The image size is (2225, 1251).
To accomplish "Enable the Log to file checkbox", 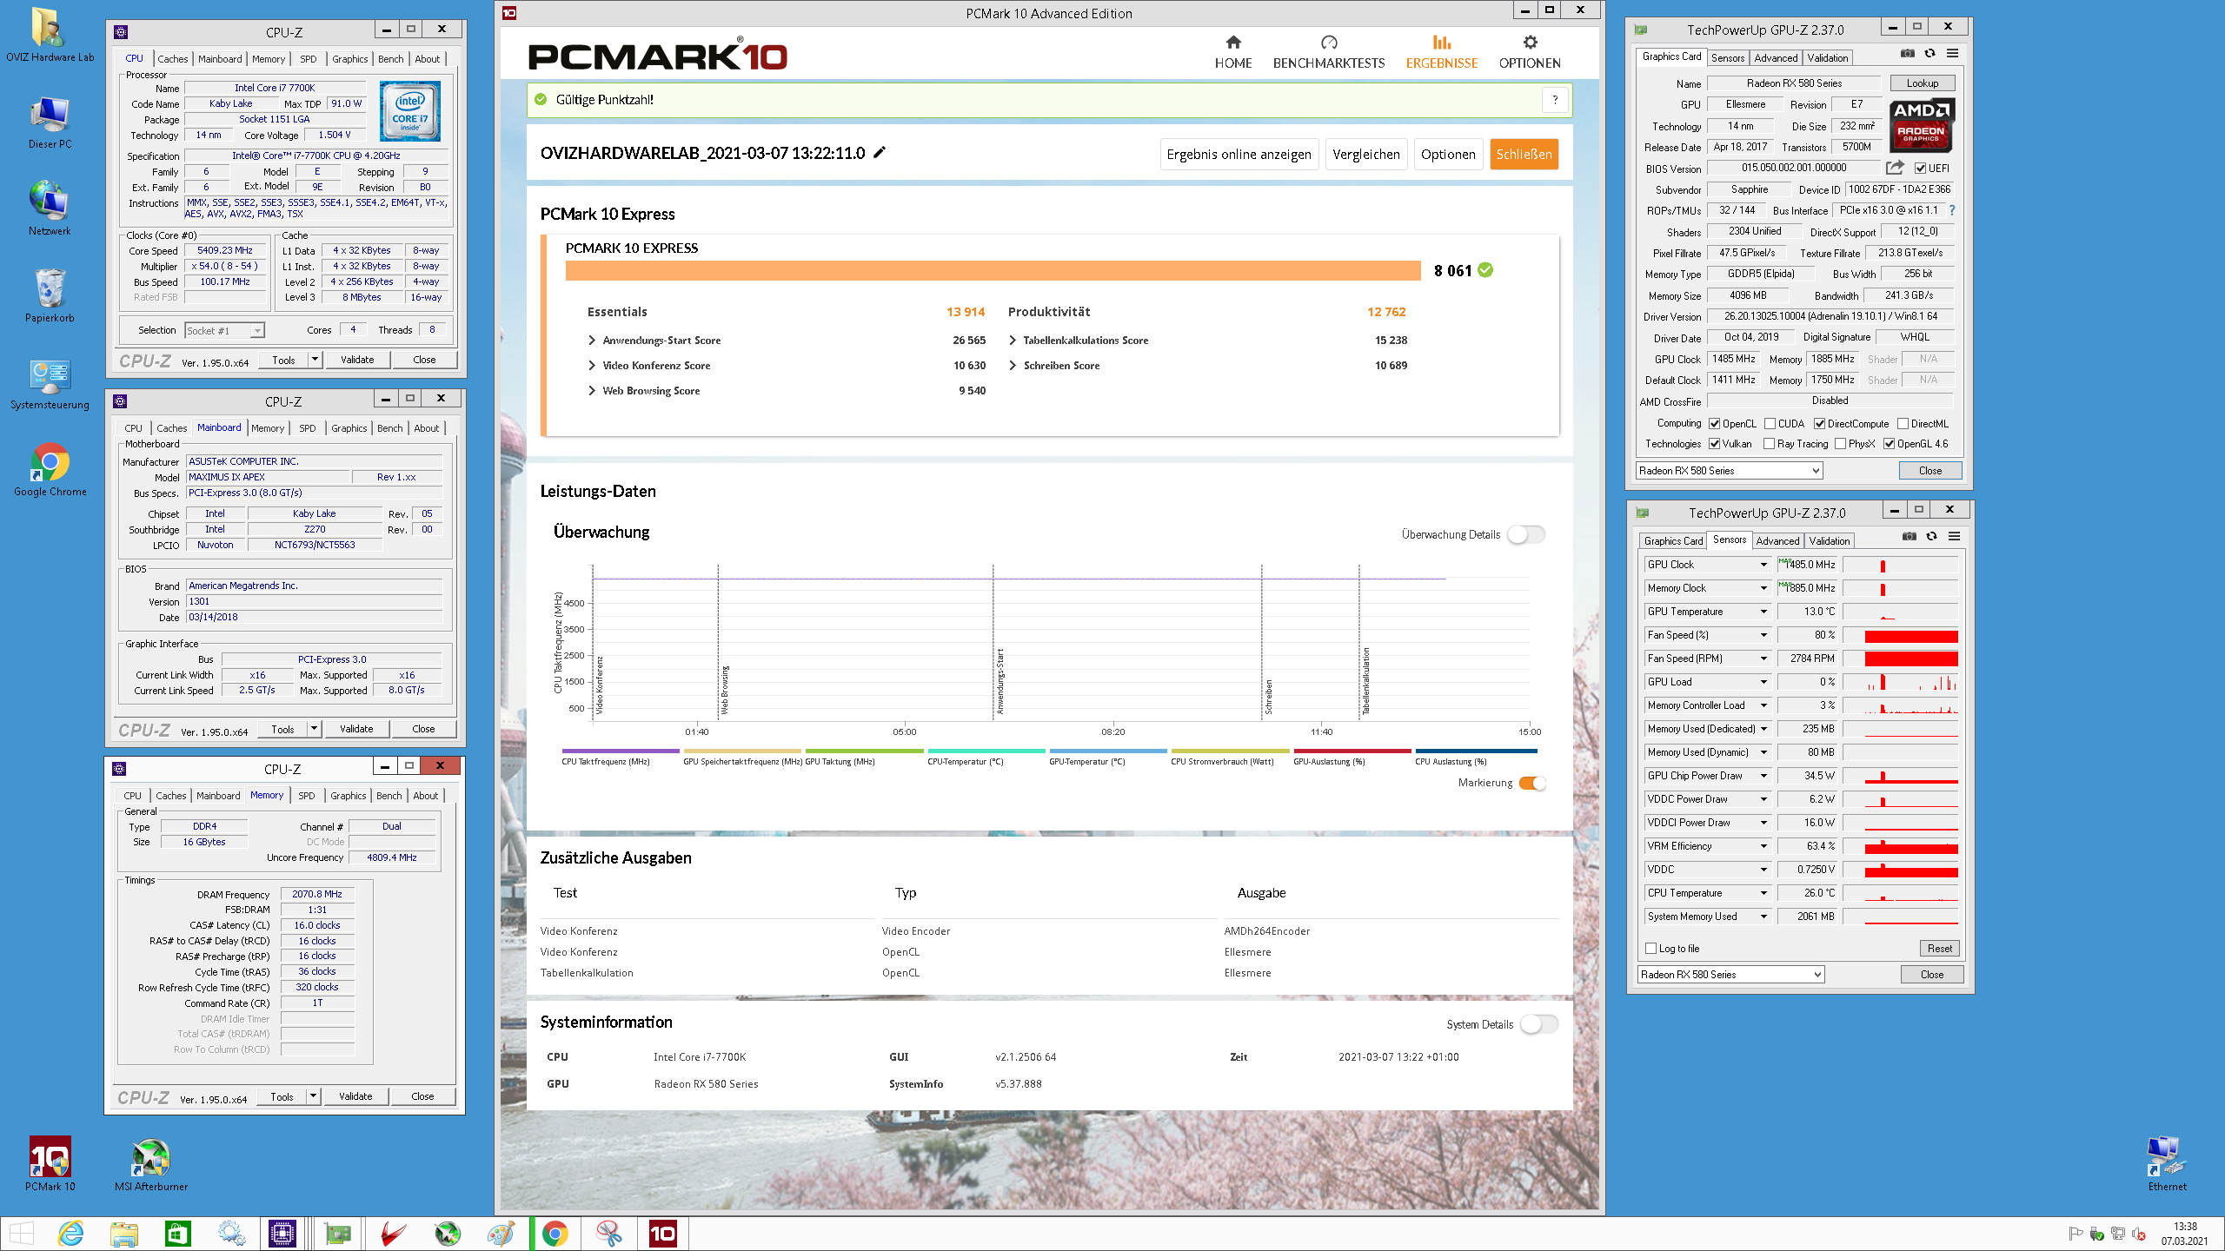I will coord(1651,949).
